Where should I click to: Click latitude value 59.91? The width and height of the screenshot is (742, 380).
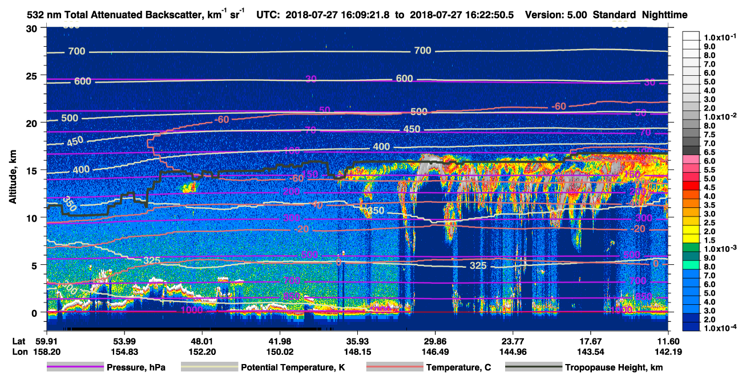46,341
